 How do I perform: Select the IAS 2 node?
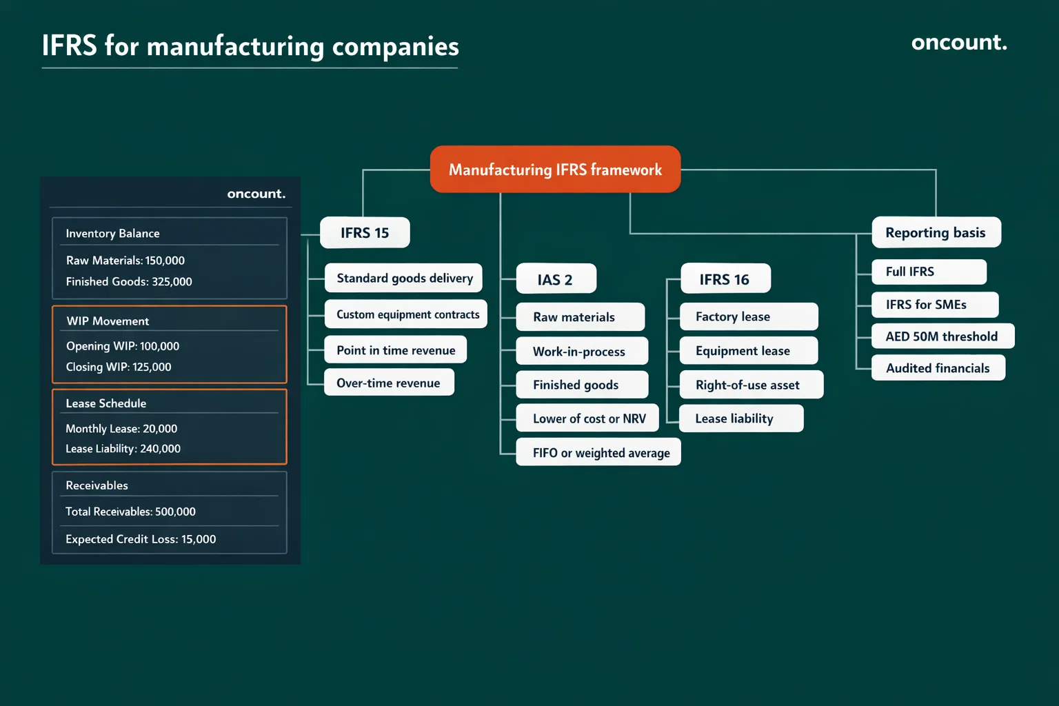point(556,279)
